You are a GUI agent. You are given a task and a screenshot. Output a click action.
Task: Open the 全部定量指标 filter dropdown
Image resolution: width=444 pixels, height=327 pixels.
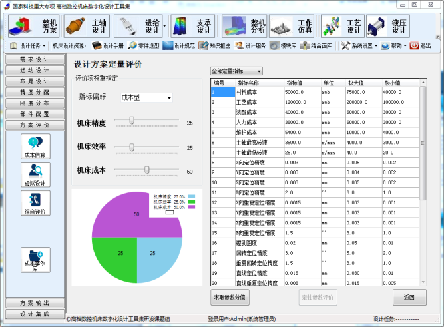(x=236, y=71)
